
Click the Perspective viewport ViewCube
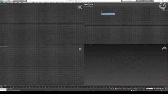point(164,48)
